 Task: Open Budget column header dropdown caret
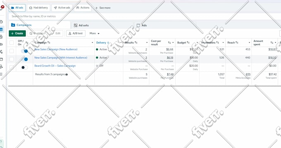197,43
